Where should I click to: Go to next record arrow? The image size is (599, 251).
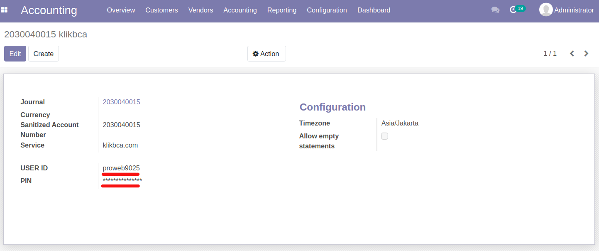tap(586, 54)
